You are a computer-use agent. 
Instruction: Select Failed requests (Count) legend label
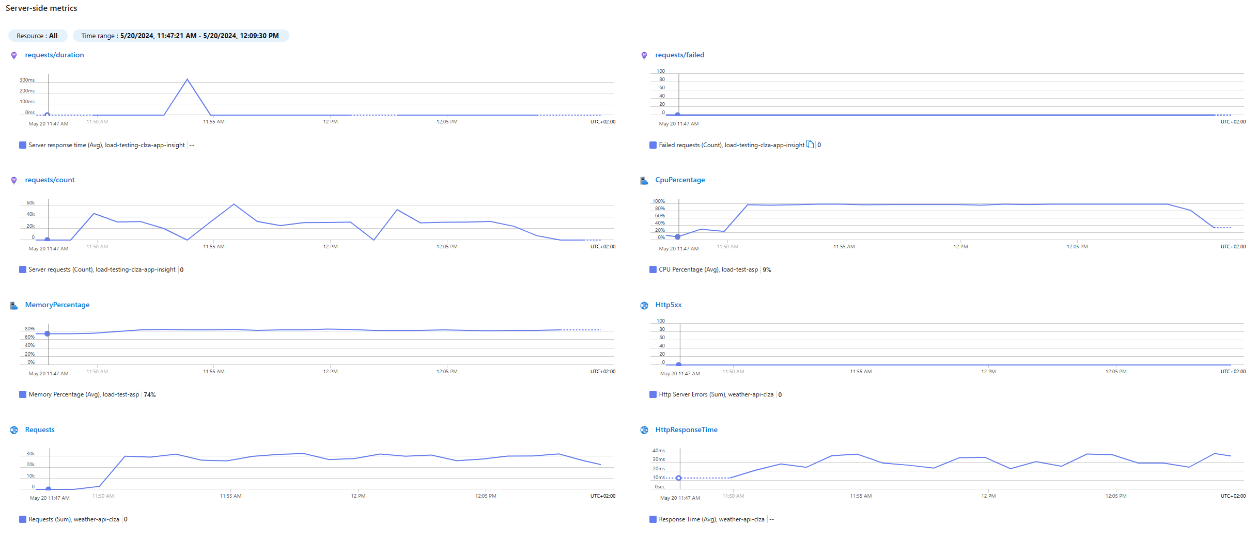pyautogui.click(x=732, y=145)
